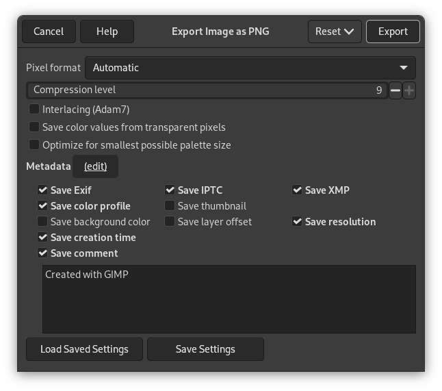Screen dimensions: 442x391
Task: Open Help for PNG export
Action: [x=107, y=31]
